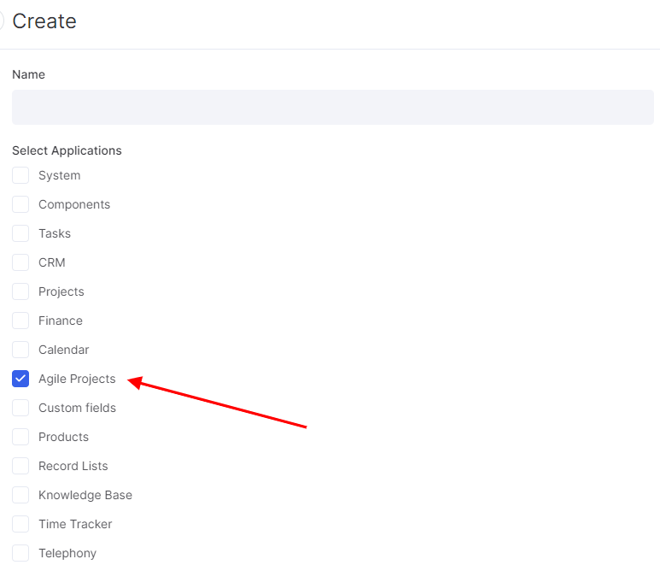Select the Products checkbox

tap(20, 437)
